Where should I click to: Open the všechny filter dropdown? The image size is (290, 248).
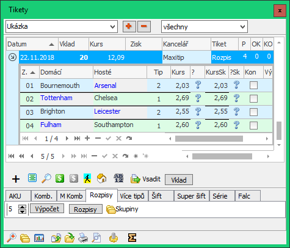(242, 27)
